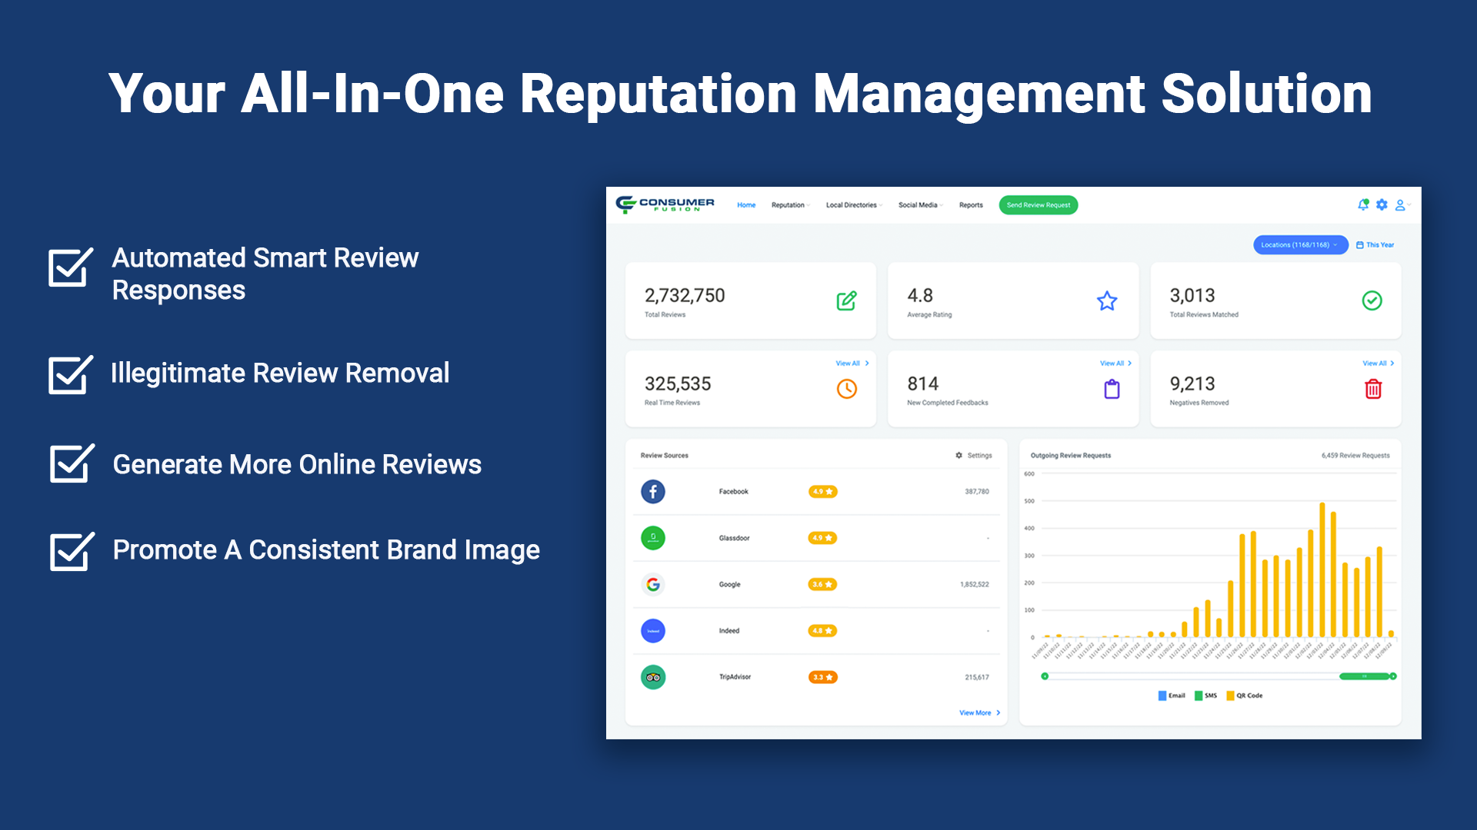Screen dimensions: 1477x830
Task: Click the green selected range of slider
Action: (1365, 676)
